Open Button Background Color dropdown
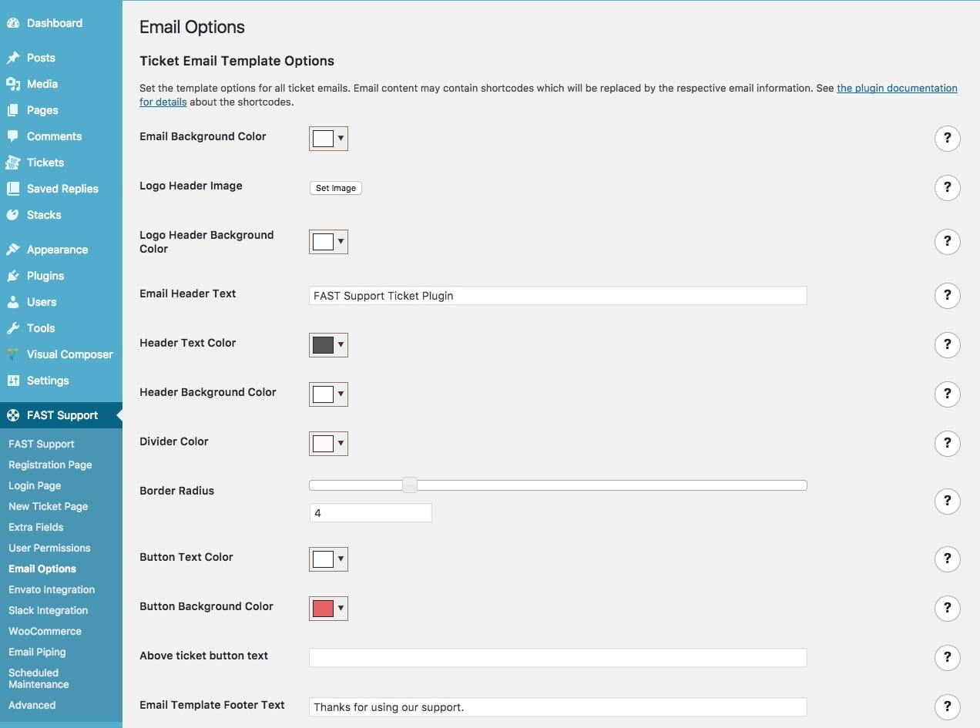Image resolution: width=980 pixels, height=728 pixels. pos(329,609)
